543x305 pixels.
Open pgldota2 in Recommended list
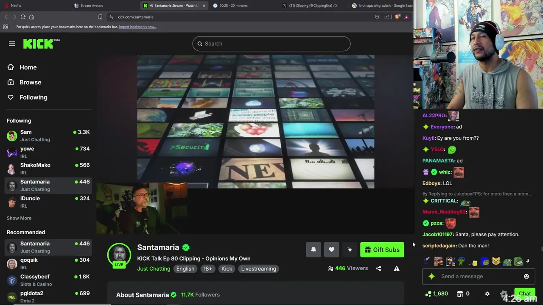[x=48, y=297]
